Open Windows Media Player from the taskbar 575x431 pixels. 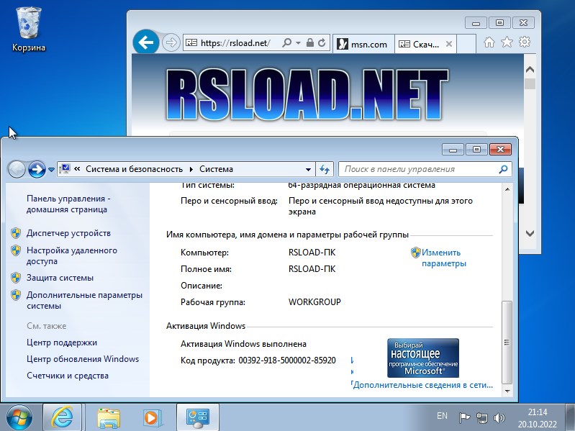(152, 417)
